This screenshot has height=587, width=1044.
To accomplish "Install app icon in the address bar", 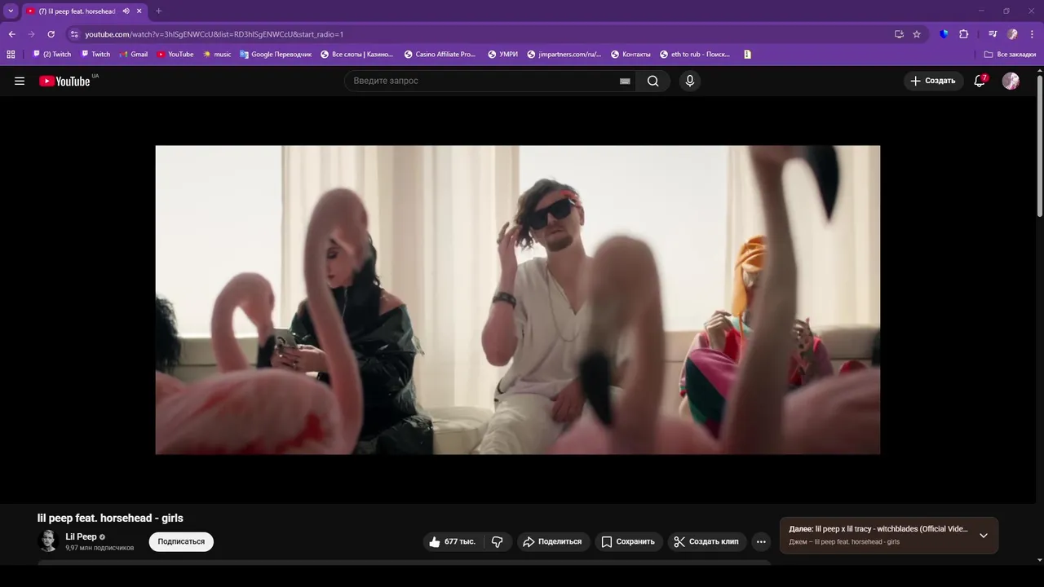I will 899,34.
